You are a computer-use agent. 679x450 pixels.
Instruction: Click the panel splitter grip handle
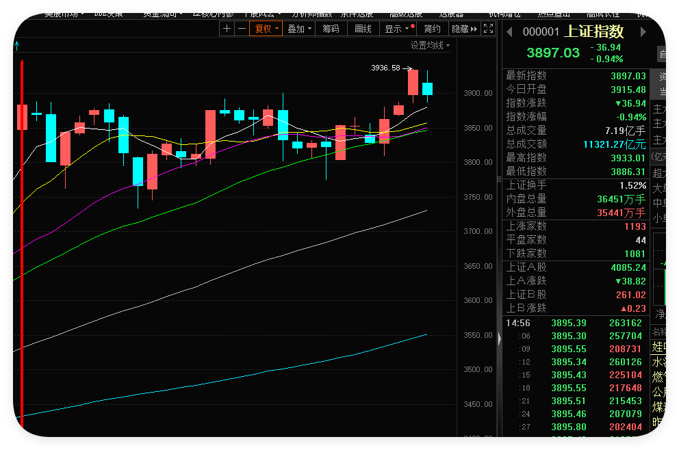pyautogui.click(x=499, y=339)
